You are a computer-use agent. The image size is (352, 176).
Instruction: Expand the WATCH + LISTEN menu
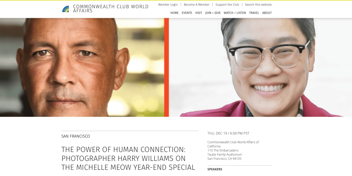click(234, 13)
